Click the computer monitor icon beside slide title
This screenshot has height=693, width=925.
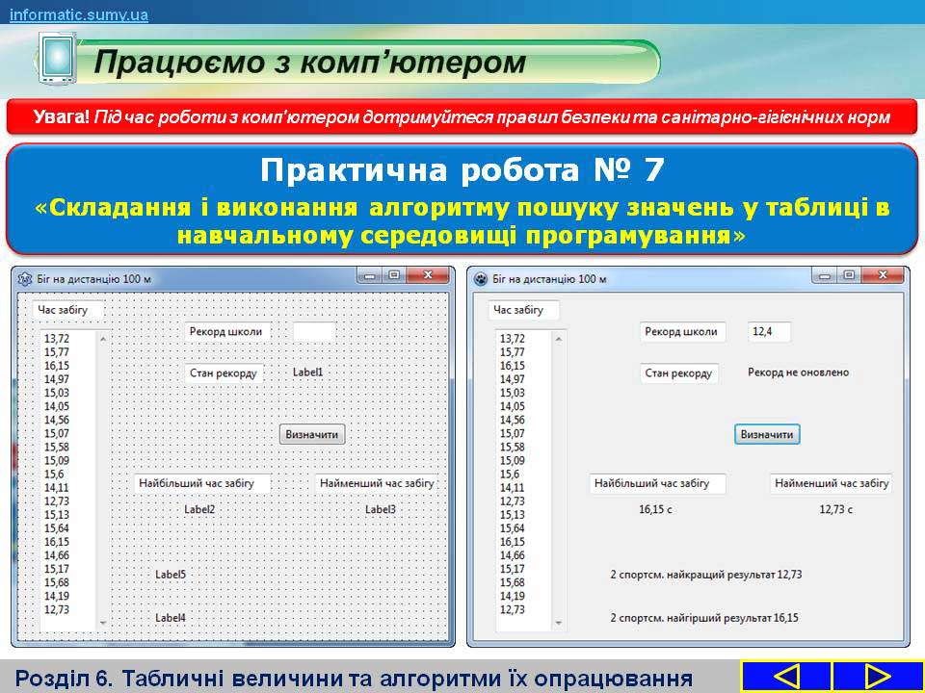click(56, 59)
